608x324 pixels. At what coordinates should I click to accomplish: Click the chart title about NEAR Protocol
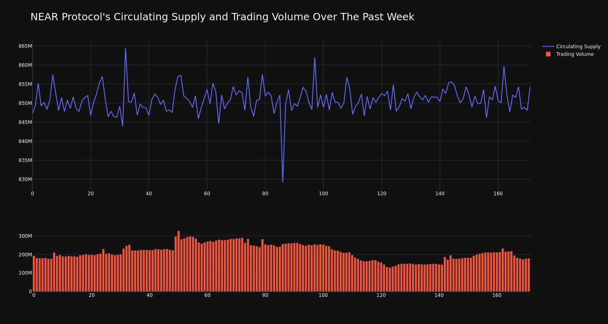tap(222, 17)
